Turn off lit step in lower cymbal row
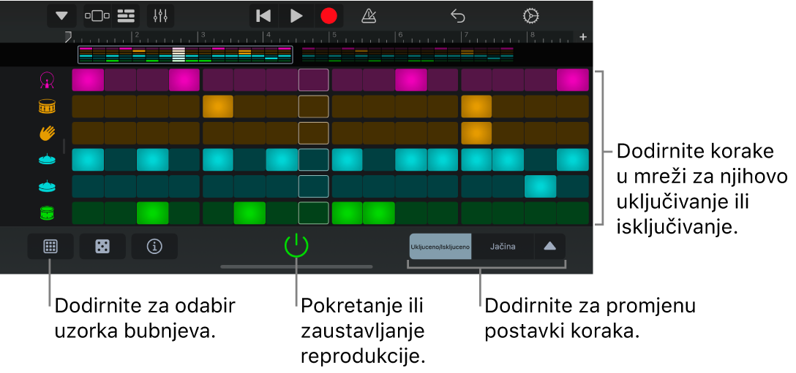Viewport: 796px width, 373px height. pos(541,186)
